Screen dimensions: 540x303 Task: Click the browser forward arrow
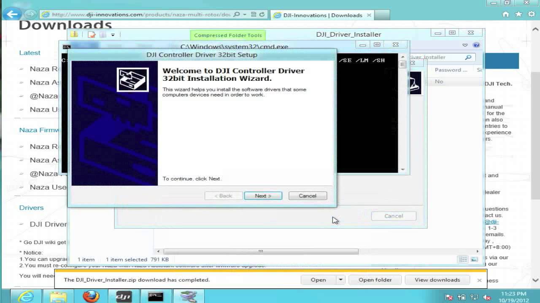(x=30, y=14)
